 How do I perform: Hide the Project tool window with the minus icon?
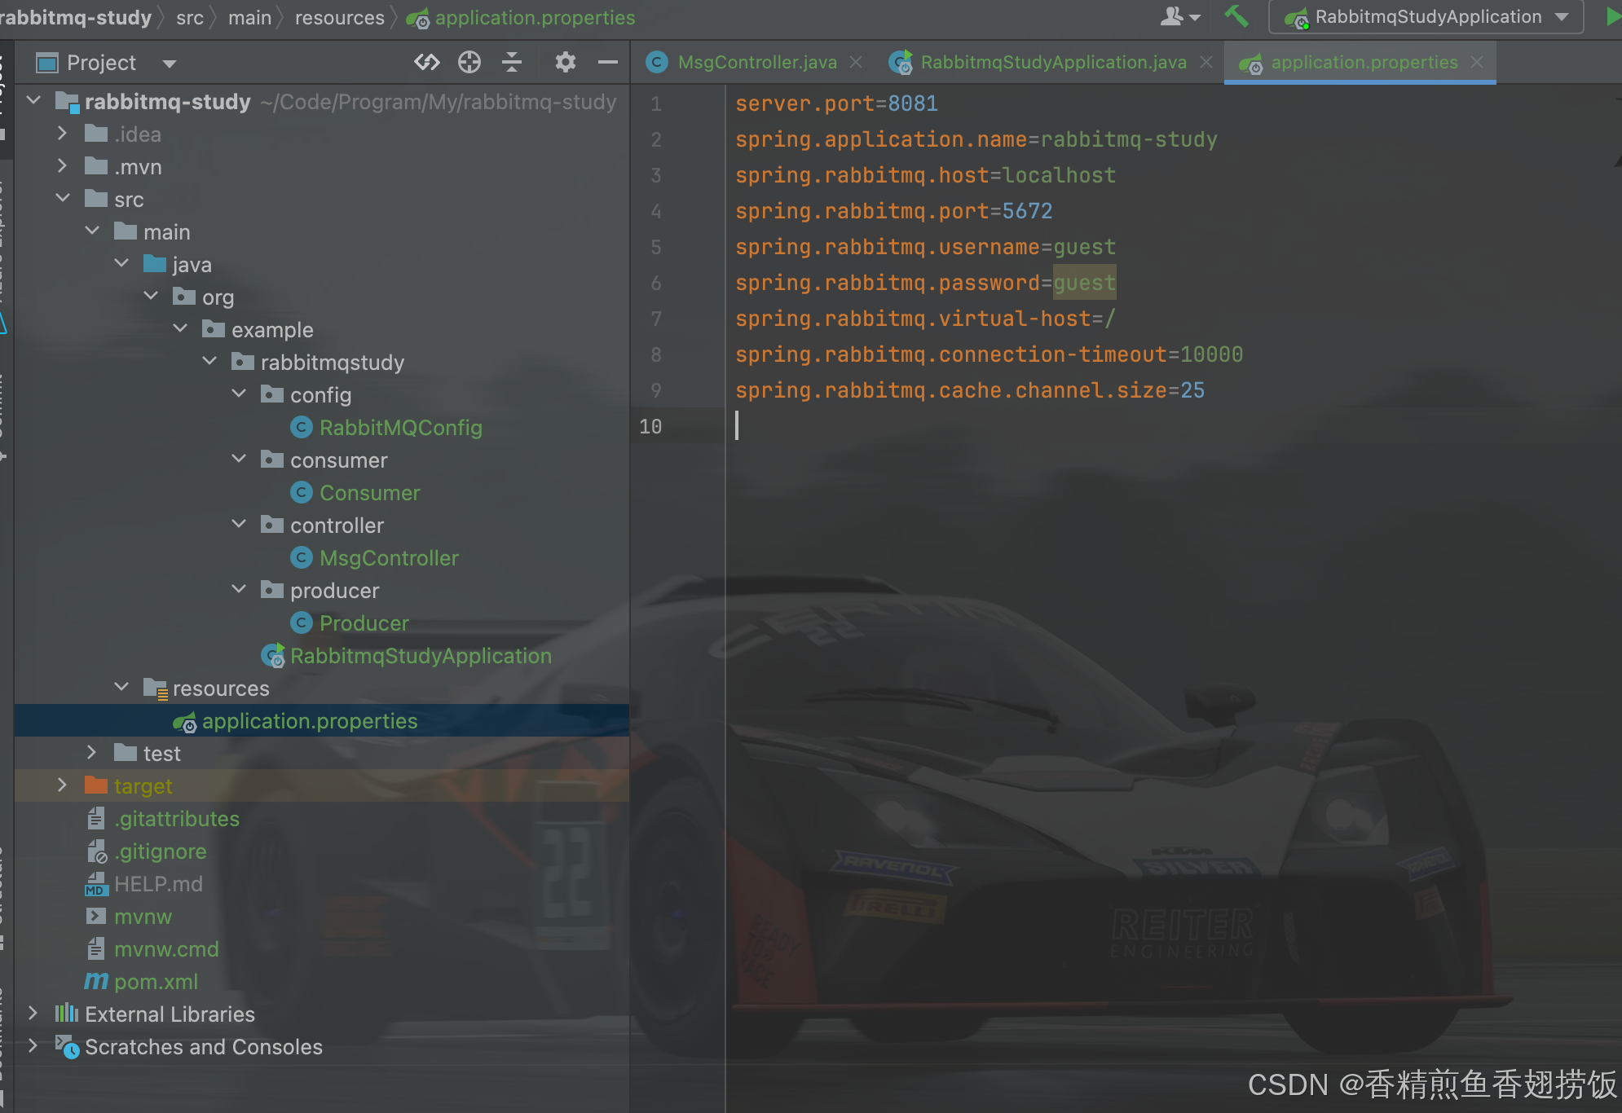608,62
